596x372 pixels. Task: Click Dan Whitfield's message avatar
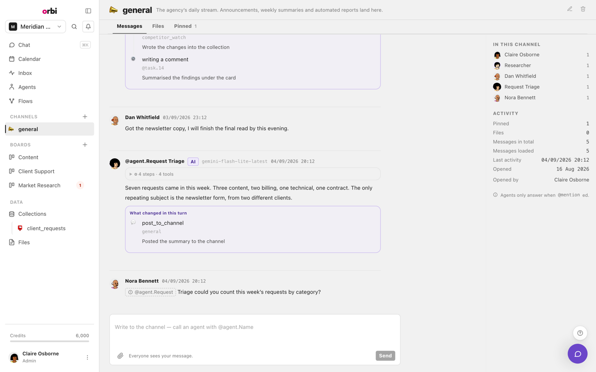click(x=115, y=120)
